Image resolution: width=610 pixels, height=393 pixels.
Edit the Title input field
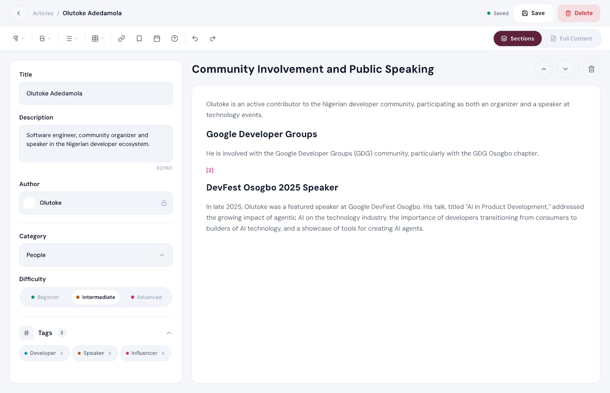click(x=96, y=93)
